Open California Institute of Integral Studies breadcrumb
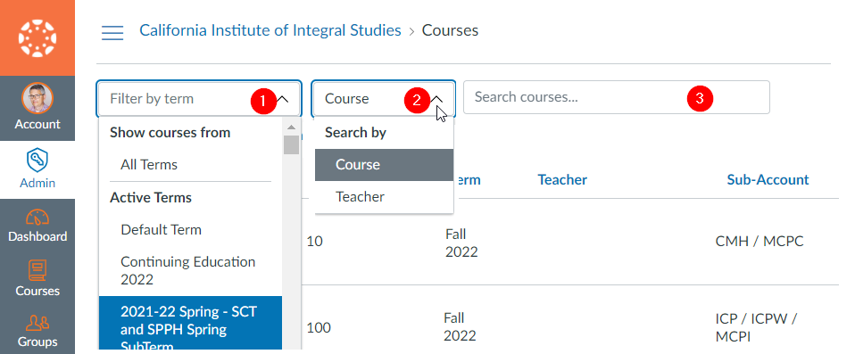 (270, 30)
